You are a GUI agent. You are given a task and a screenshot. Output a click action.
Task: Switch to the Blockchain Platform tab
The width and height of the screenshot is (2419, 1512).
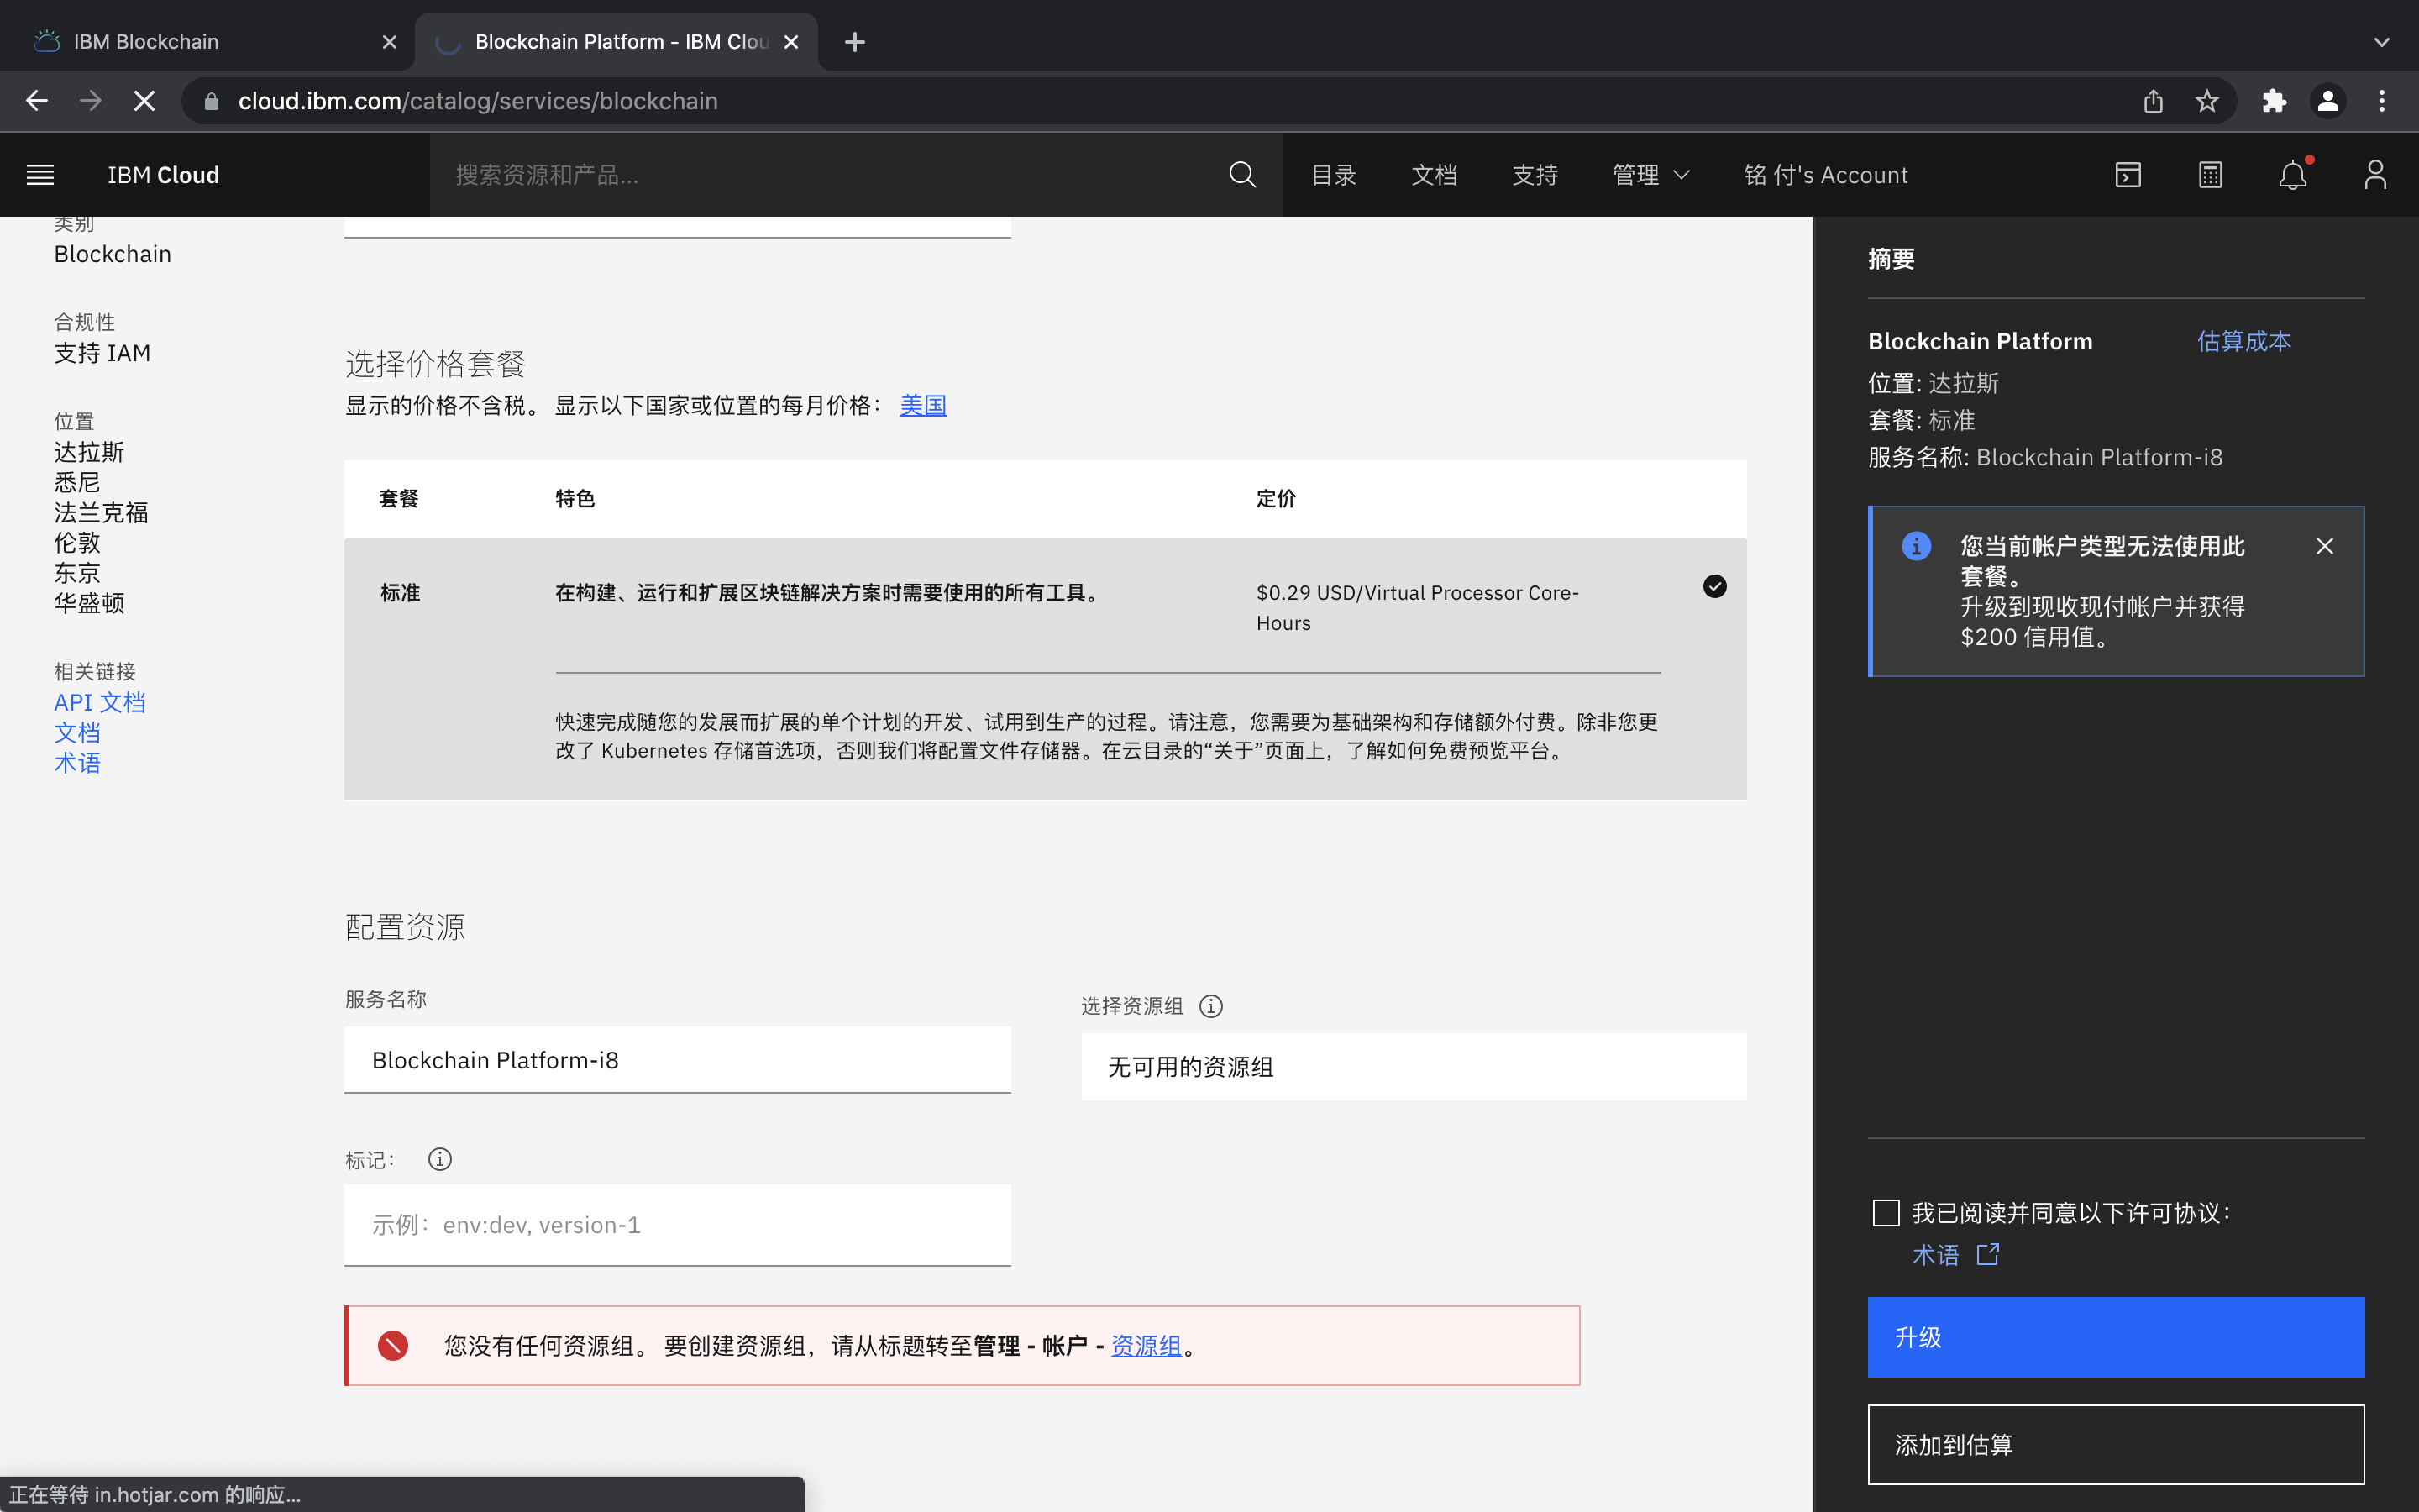pos(617,42)
